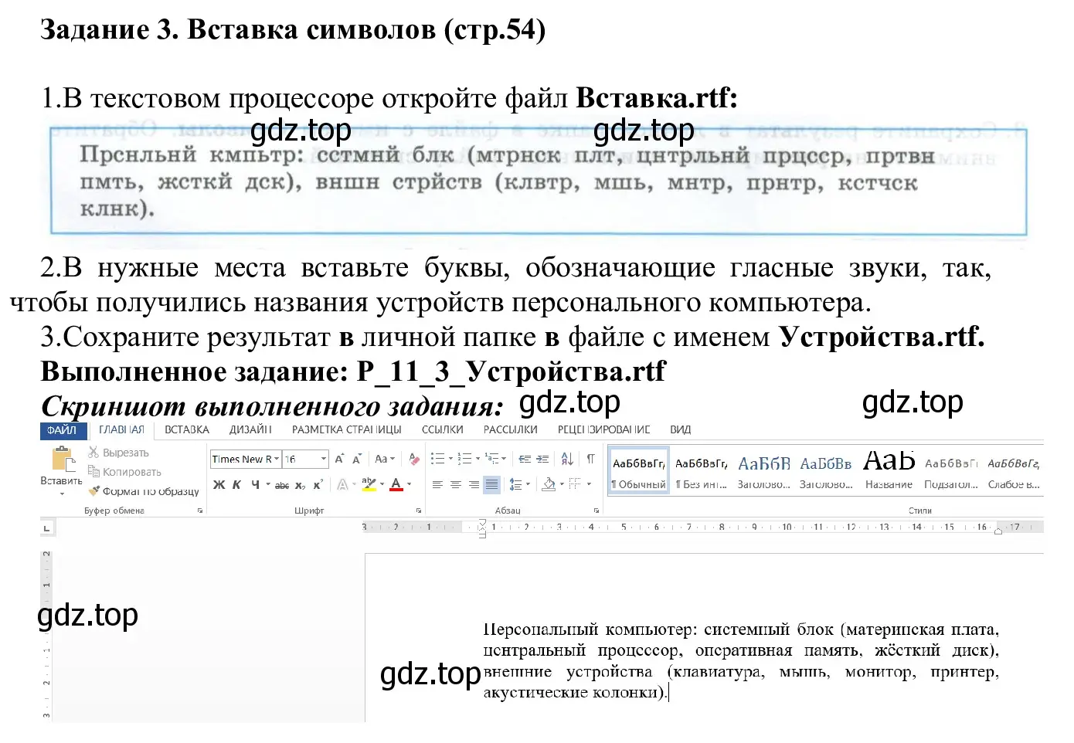Align text right

click(x=474, y=485)
